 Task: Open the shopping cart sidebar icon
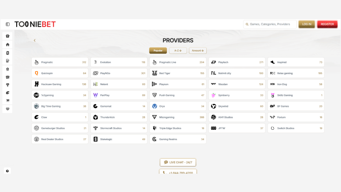coord(7,101)
